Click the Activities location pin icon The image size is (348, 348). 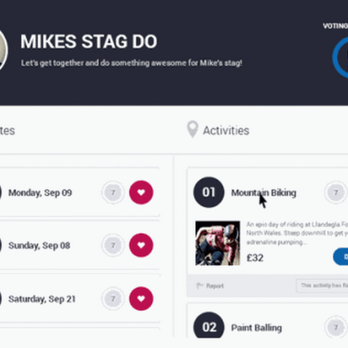click(192, 130)
